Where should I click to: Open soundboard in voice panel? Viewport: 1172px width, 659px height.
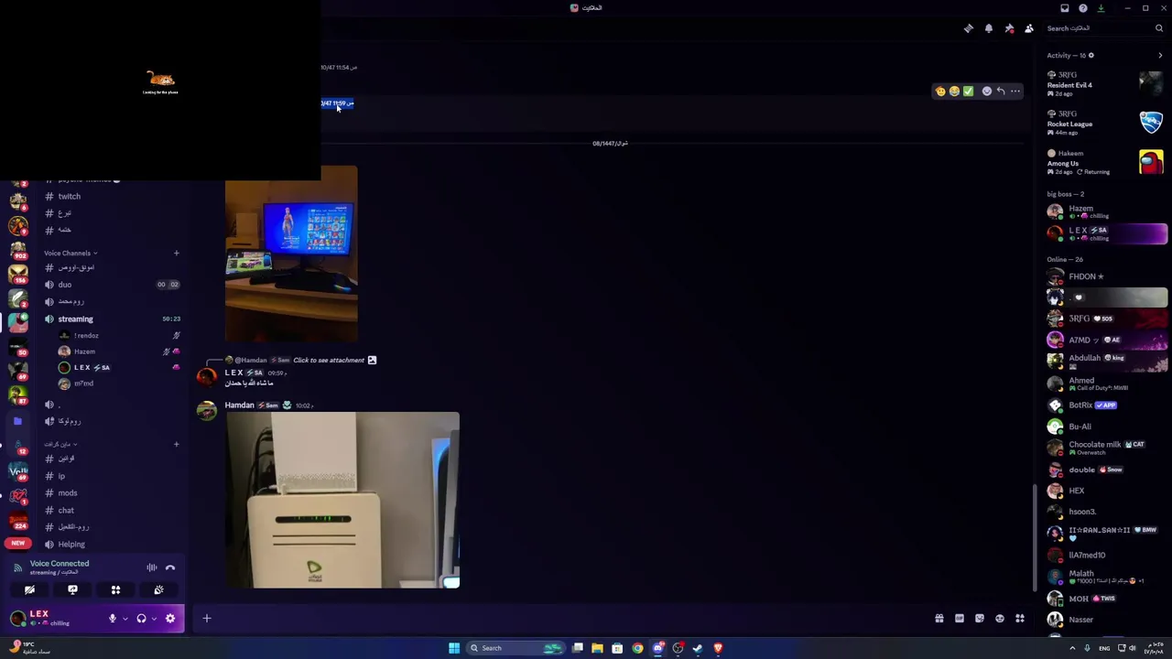(x=158, y=590)
